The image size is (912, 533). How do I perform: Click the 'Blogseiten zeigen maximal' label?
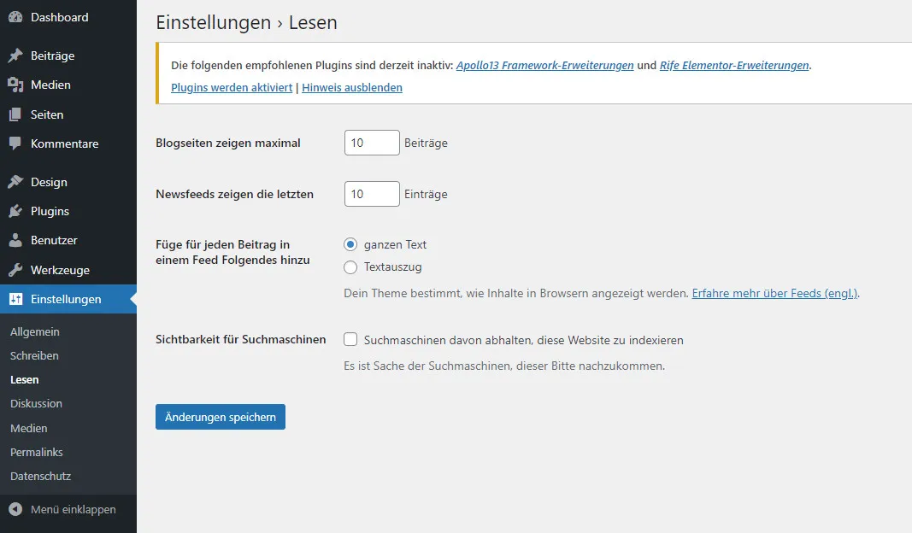[228, 143]
